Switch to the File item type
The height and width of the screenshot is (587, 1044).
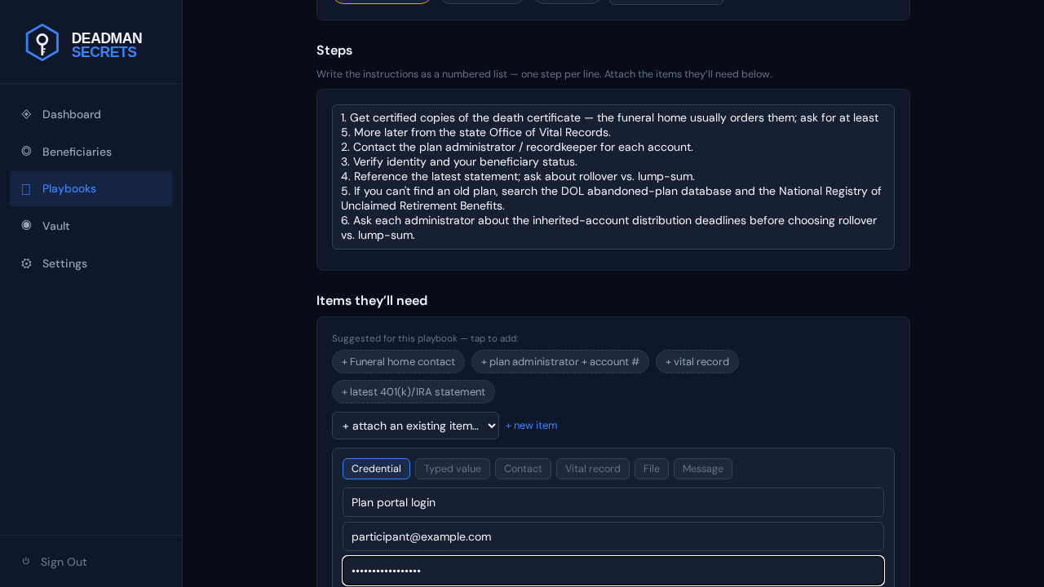pos(652,469)
